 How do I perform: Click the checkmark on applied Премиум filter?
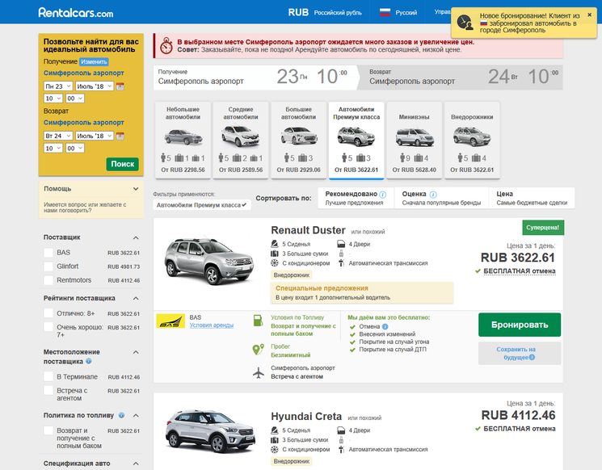(244, 204)
